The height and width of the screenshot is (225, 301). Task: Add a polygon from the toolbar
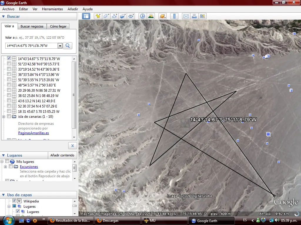(x=106, y=16)
